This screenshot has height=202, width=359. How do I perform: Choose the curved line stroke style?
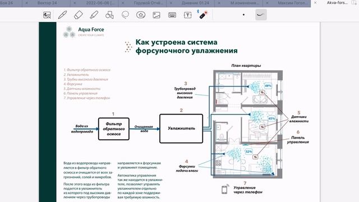click(x=261, y=15)
